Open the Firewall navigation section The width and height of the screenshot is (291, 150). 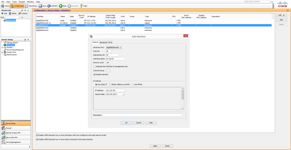click(x=16, y=128)
